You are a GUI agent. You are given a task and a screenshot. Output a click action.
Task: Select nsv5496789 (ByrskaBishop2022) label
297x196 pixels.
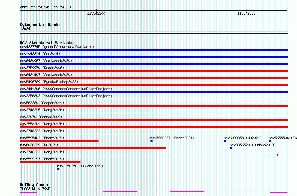pyautogui.click(x=49, y=82)
